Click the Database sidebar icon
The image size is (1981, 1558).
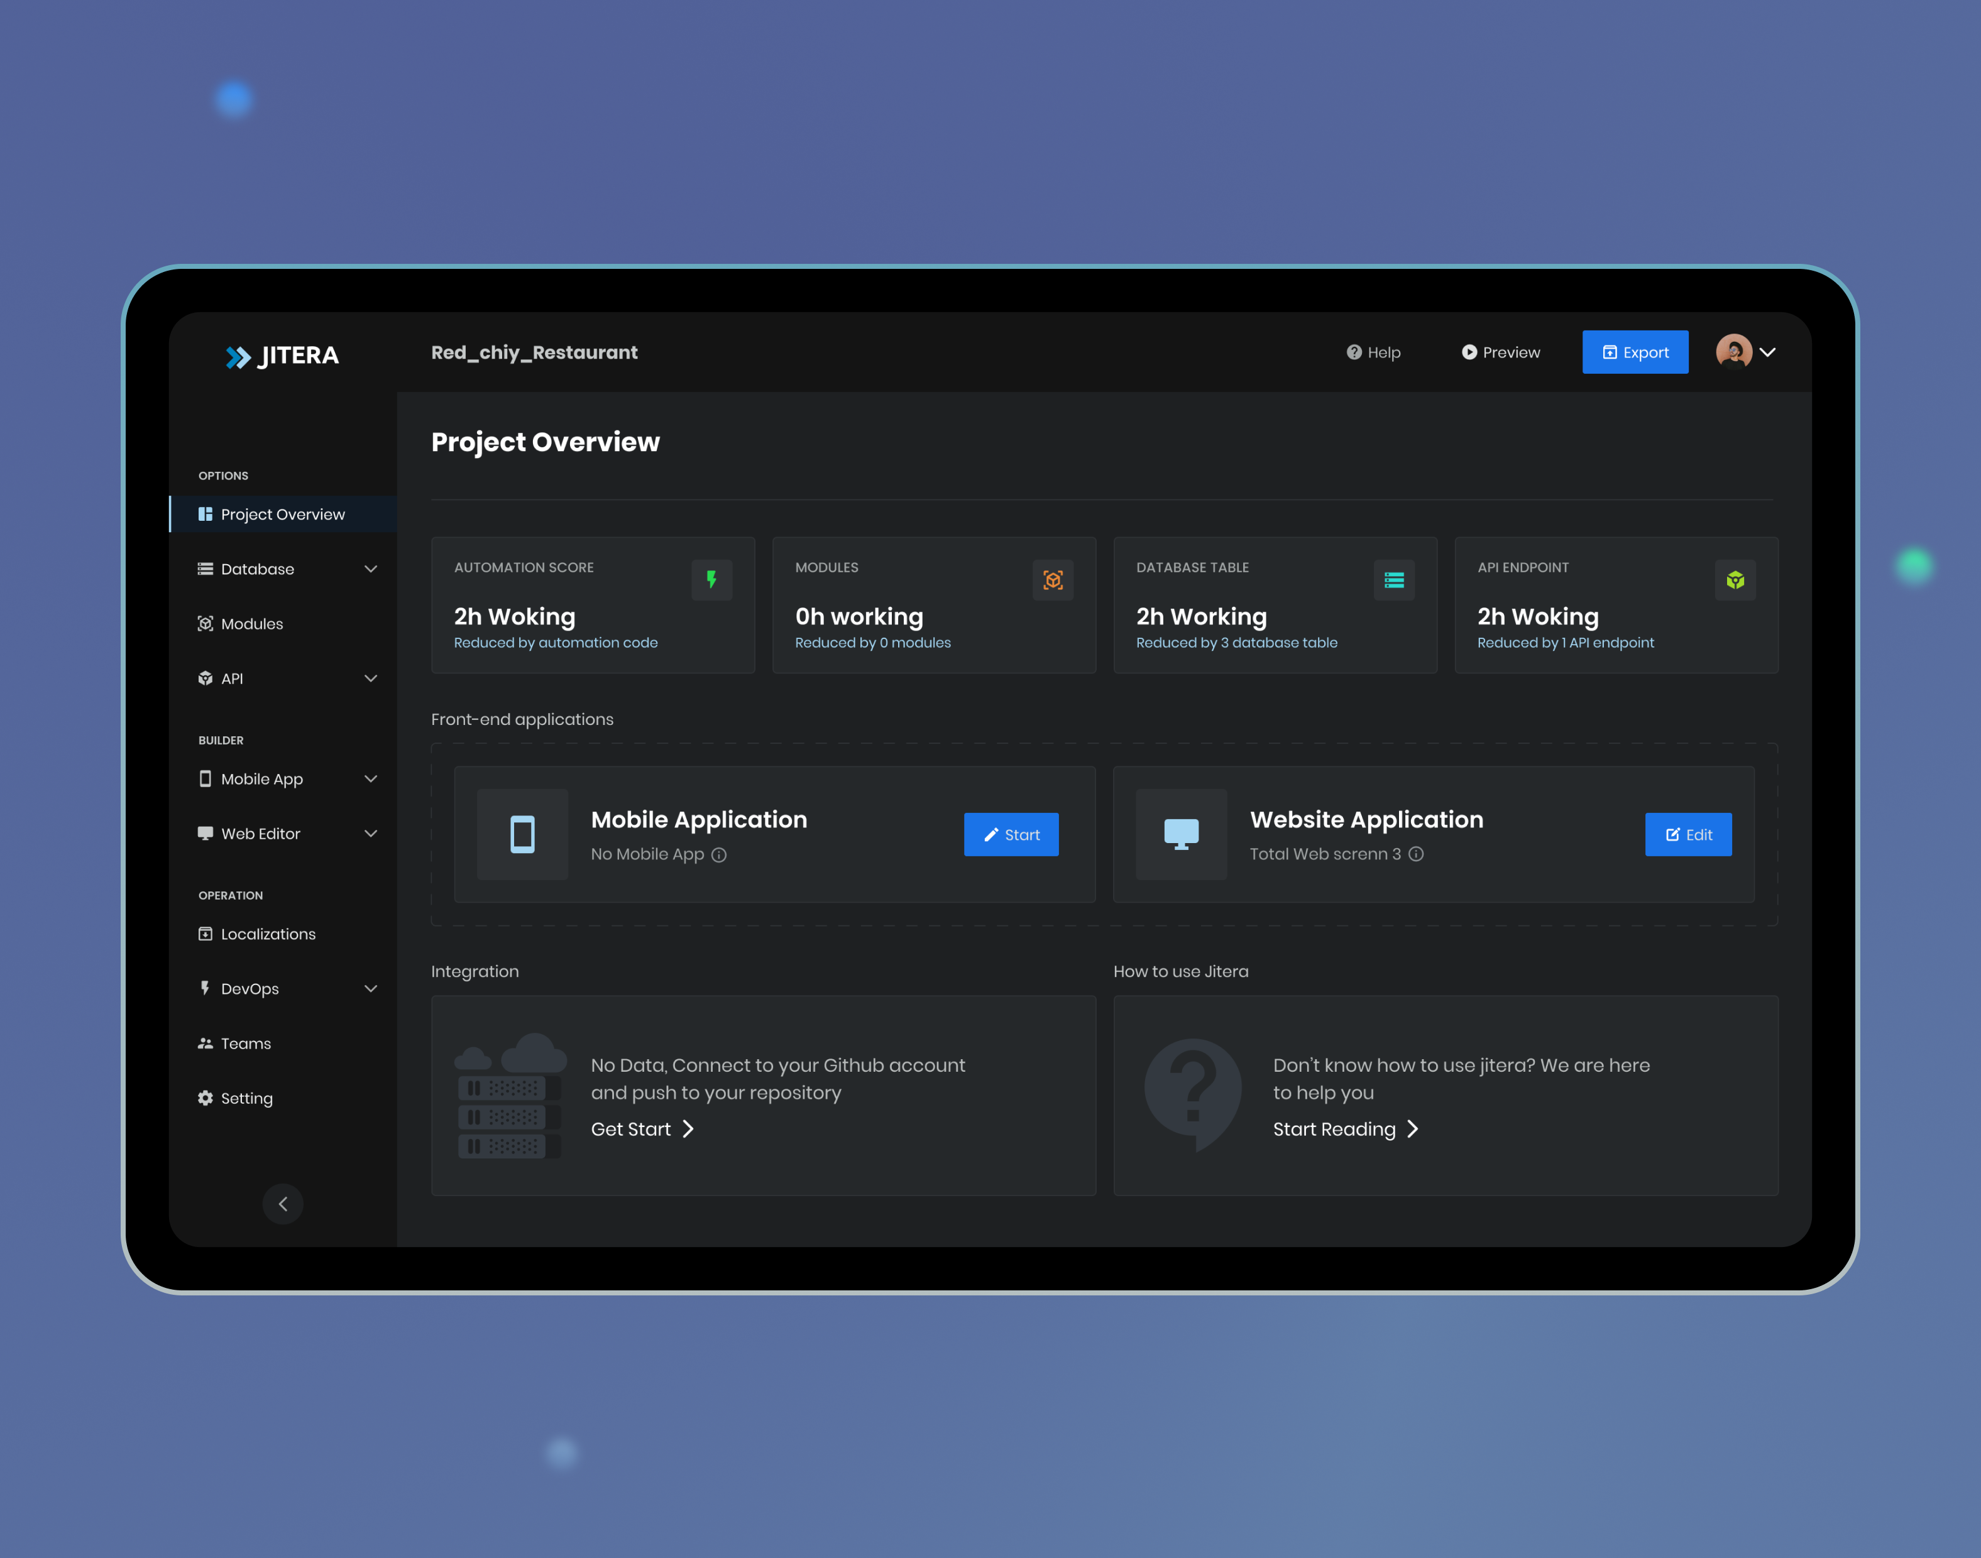coord(206,569)
